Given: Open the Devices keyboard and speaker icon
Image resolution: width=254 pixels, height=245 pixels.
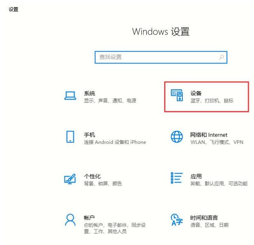Looking at the screenshot, I should [x=177, y=95].
